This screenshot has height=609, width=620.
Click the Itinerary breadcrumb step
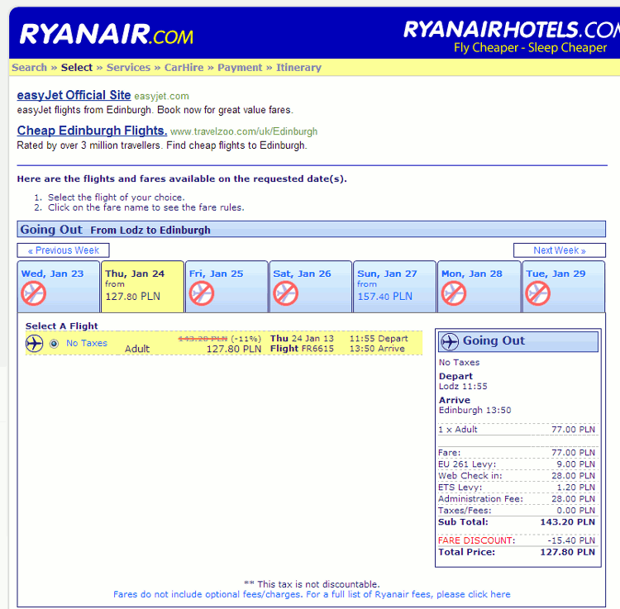coord(298,68)
